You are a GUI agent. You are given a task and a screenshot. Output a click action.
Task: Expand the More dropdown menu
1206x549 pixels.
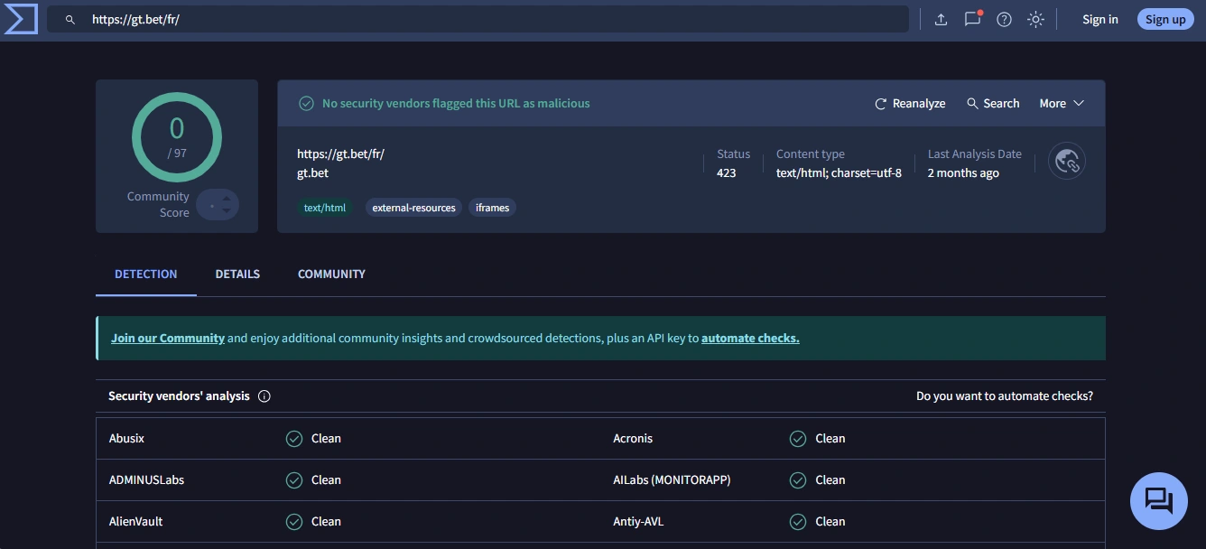click(1061, 103)
